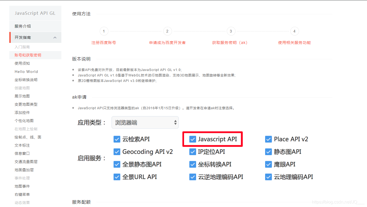
Task: Click the 动态效果 sidebar heading
Action: (22, 203)
